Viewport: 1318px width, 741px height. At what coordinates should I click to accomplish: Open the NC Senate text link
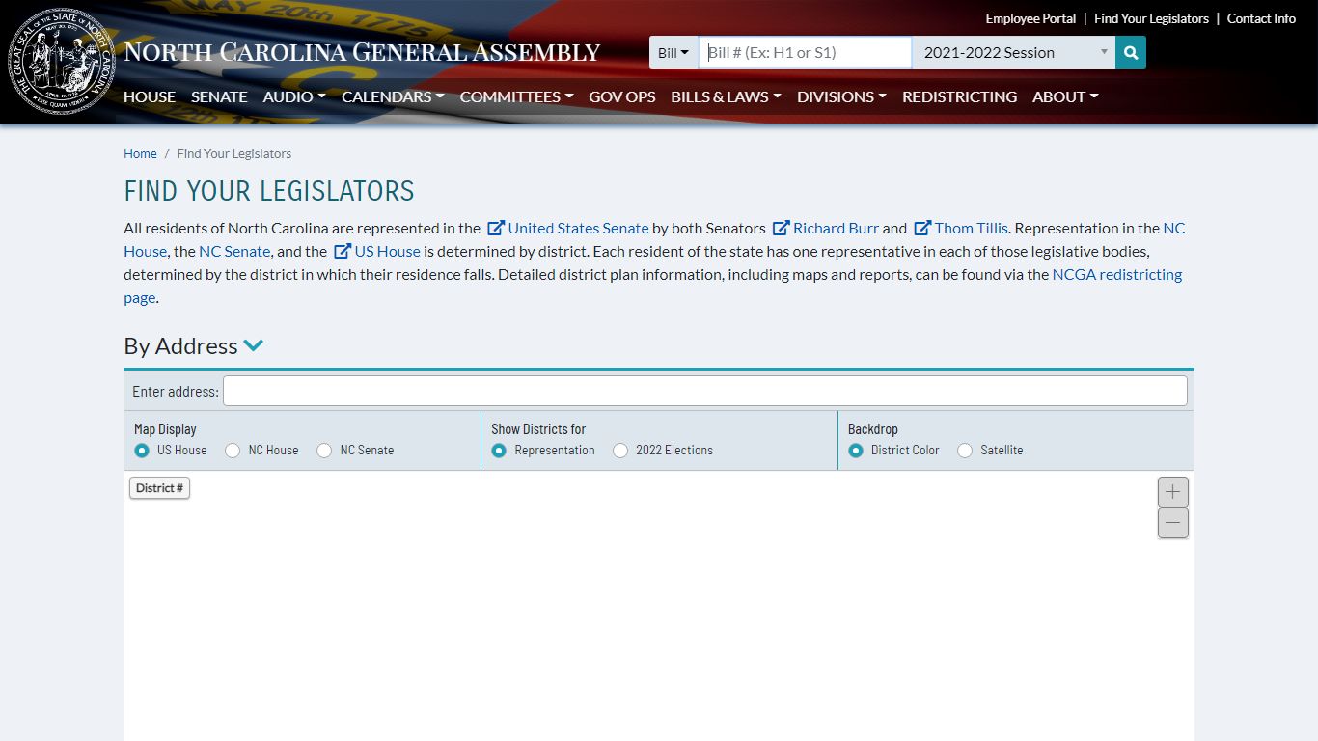click(x=234, y=251)
